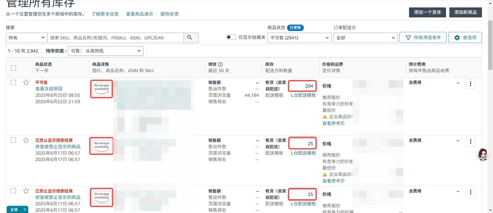Focus the SKU/商品名称 search field
Viewport: 493px width, 213px height.
[116, 38]
